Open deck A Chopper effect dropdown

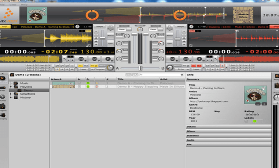(x=98, y=69)
